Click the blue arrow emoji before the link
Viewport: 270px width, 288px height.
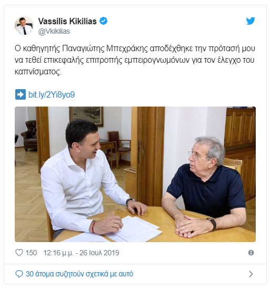pos(21,94)
